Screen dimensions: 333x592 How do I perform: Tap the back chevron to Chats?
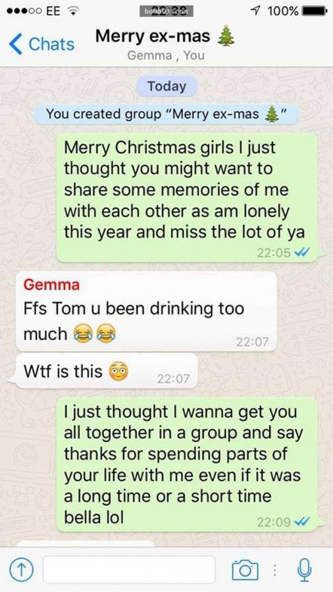coord(15,44)
